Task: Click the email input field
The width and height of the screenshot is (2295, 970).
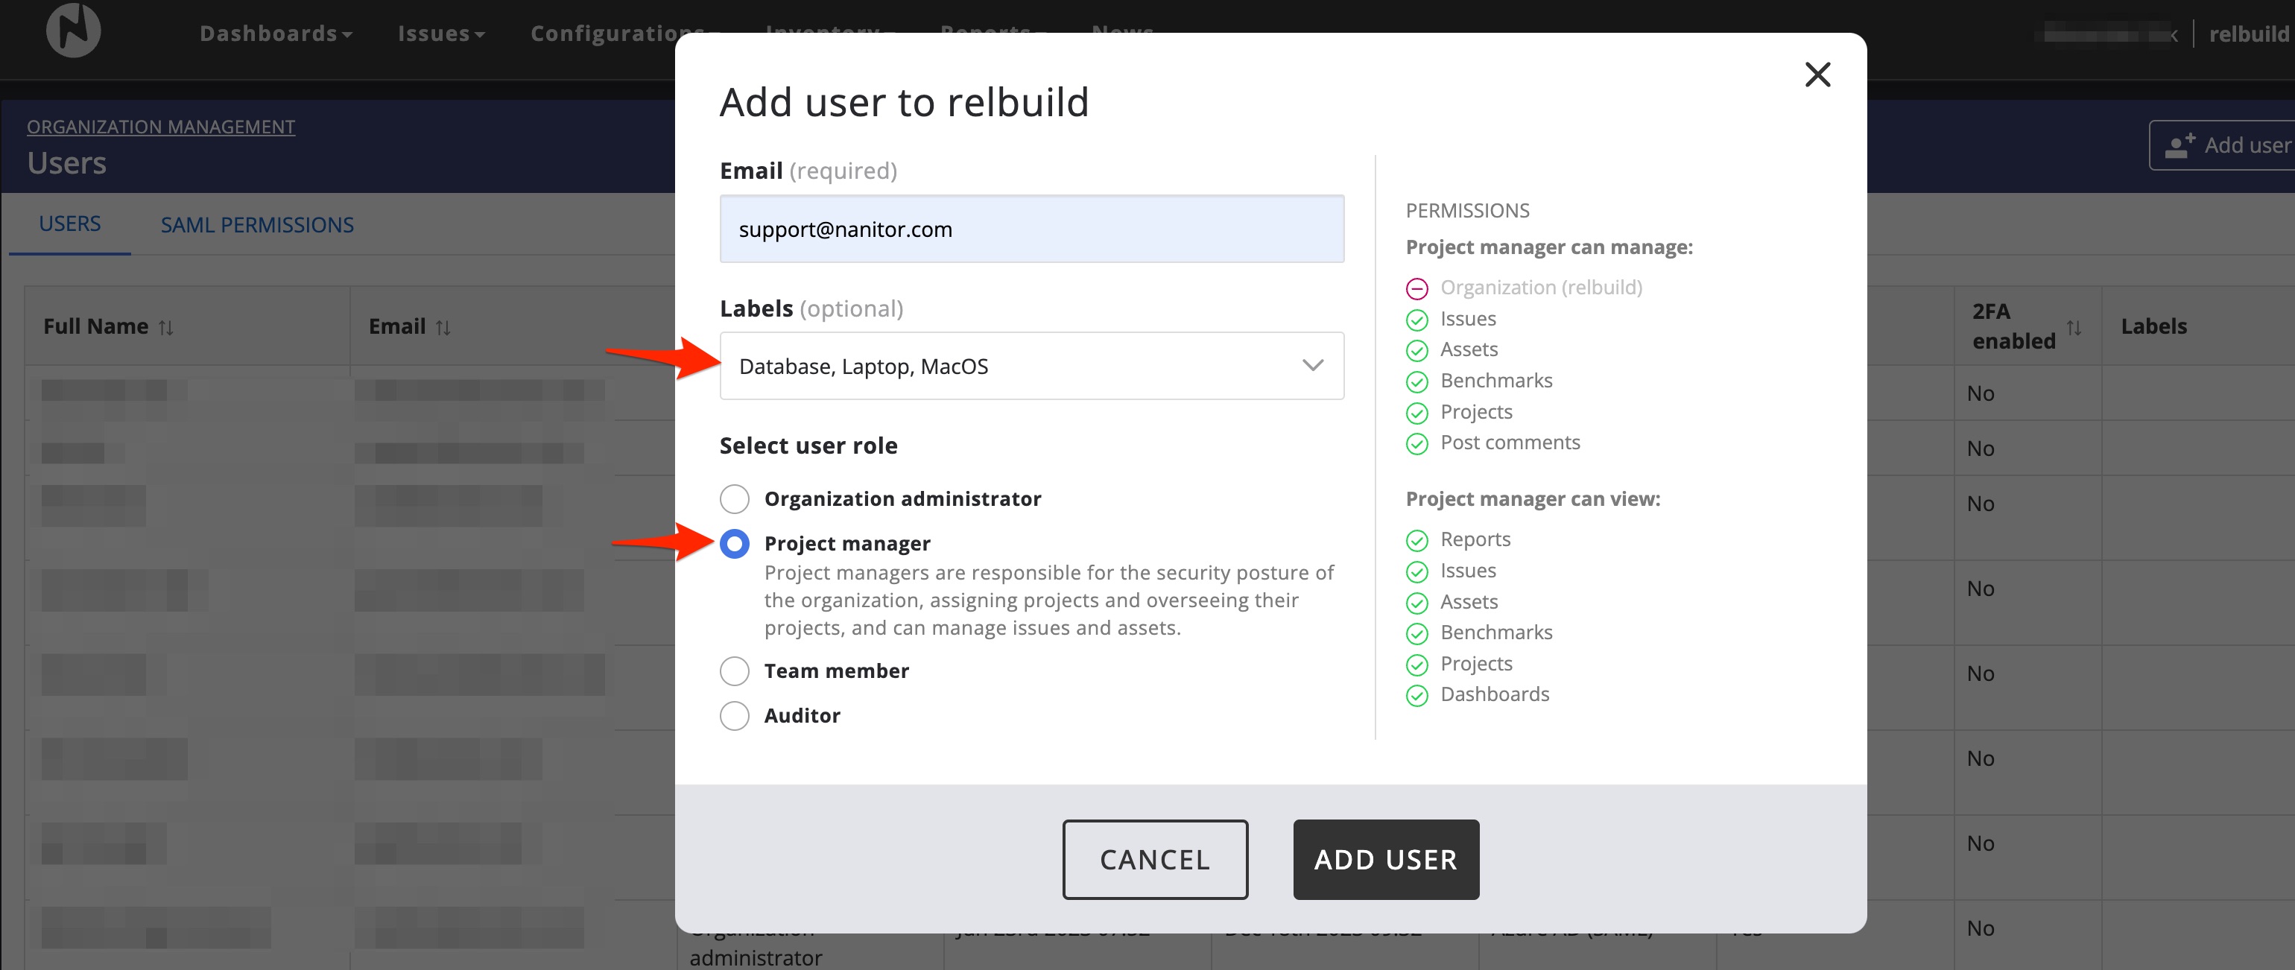Action: [x=1032, y=229]
